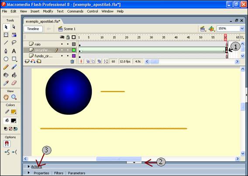Toggle outline square of fundo_cir layer
The height and width of the screenshot is (176, 248).
[74, 56]
